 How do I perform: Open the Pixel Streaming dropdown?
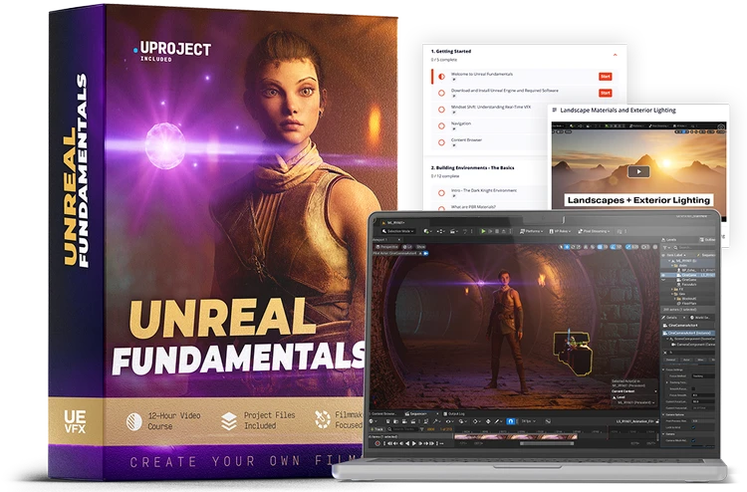[594, 231]
